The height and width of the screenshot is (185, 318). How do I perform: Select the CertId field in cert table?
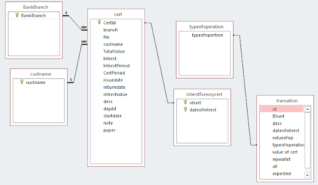[109, 23]
